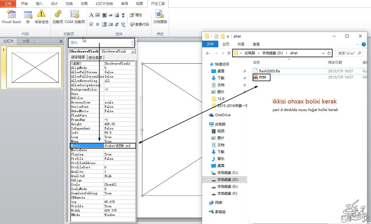The width and height of the screenshot is (371, 224).
Task: Open recent locations chevron in Explorer
Action: (222, 53)
